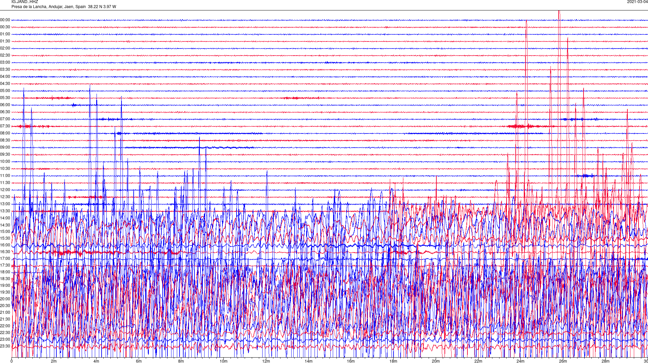648x364 pixels.
Task: Select the 16:30 time row label
Action: [x=5, y=252]
